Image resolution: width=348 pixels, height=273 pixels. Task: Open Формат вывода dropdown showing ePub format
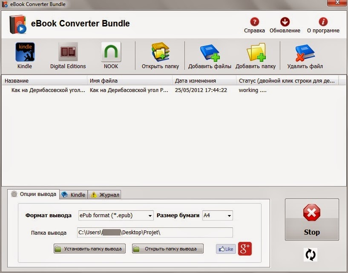116,216
